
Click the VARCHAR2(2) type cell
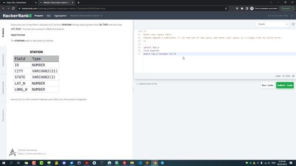pos(45,77)
